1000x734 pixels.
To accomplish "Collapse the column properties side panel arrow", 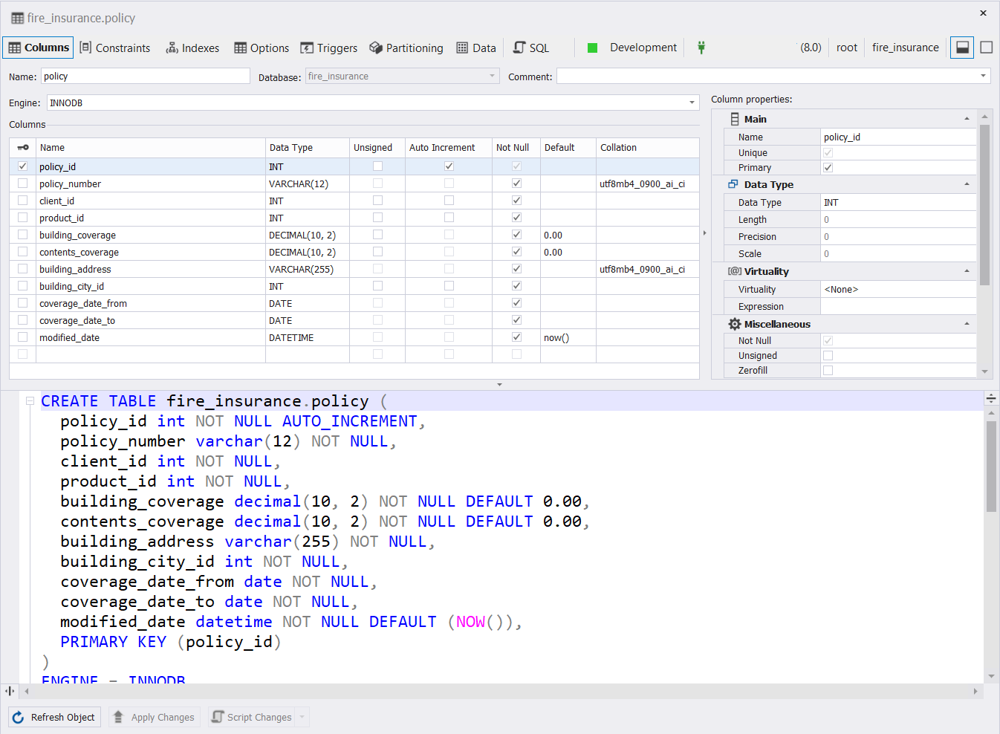I will coord(704,233).
